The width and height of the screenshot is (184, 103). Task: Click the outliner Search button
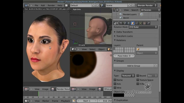(x=135, y=10)
